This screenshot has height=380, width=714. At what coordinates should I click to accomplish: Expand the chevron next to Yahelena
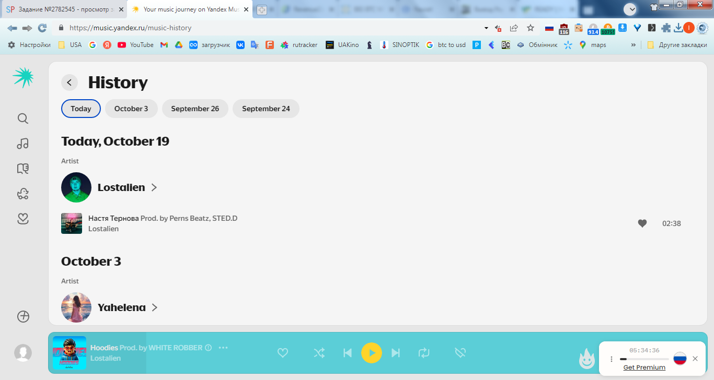pos(155,307)
